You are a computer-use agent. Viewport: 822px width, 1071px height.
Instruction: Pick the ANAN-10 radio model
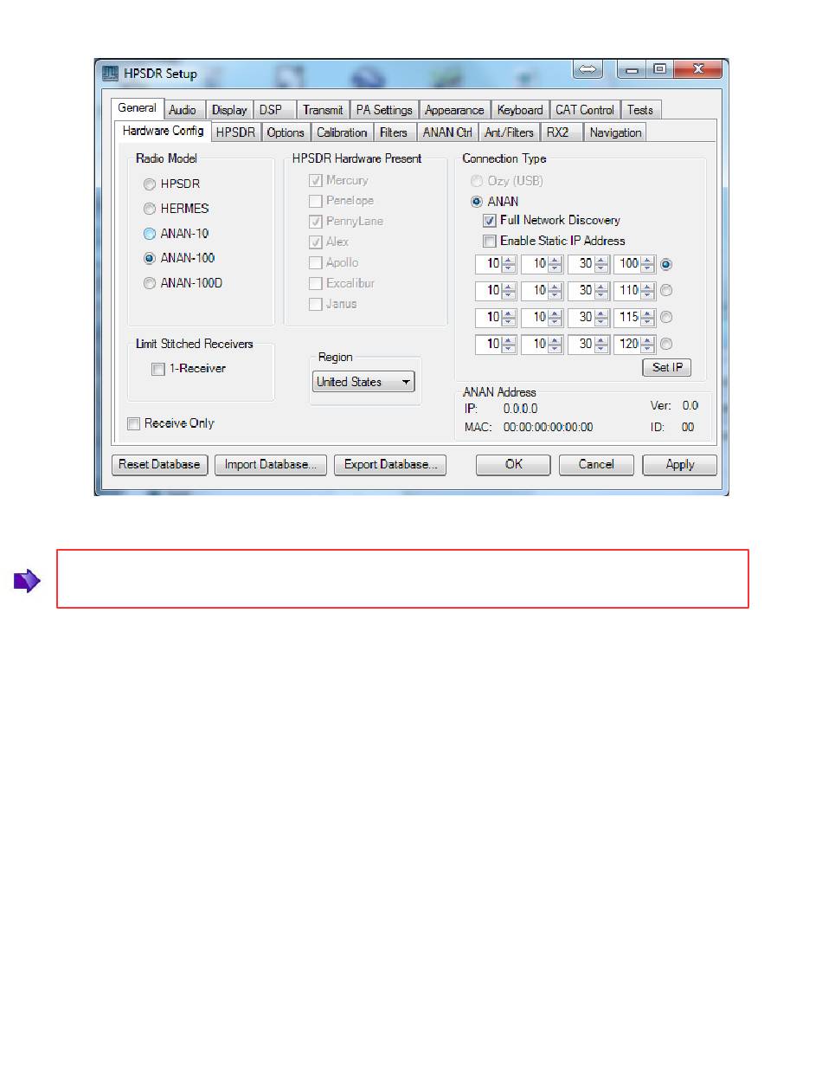pyautogui.click(x=150, y=234)
